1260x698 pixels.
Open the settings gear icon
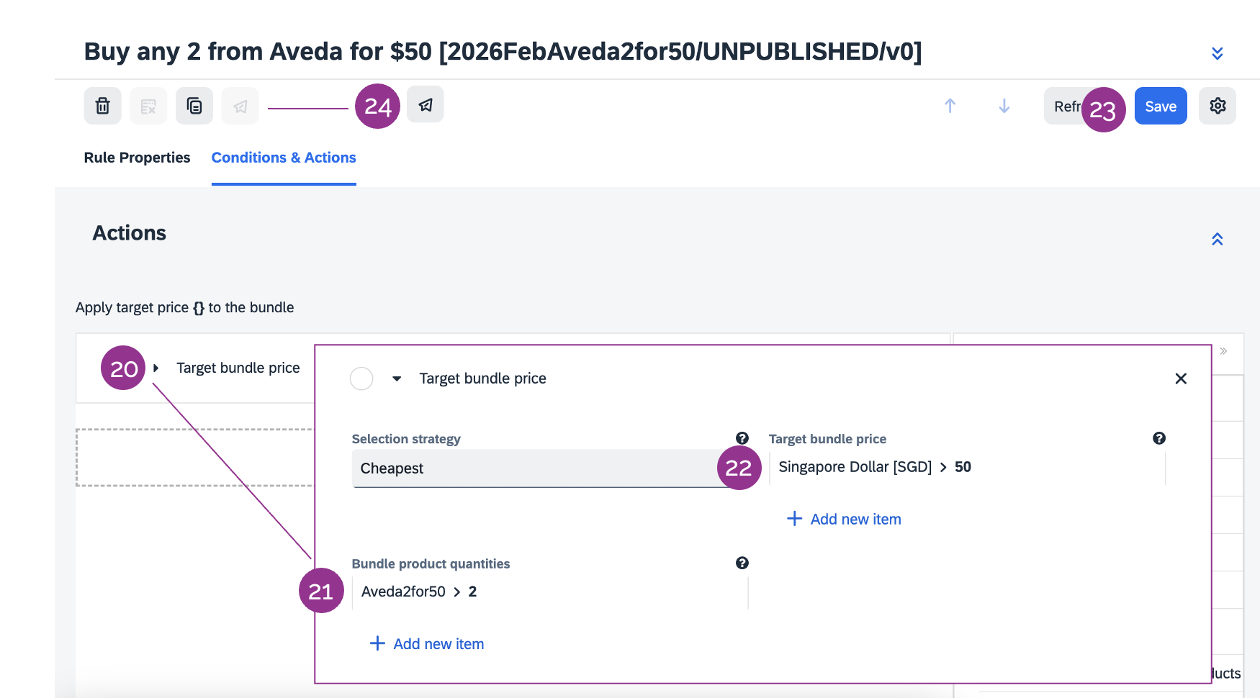click(1218, 106)
